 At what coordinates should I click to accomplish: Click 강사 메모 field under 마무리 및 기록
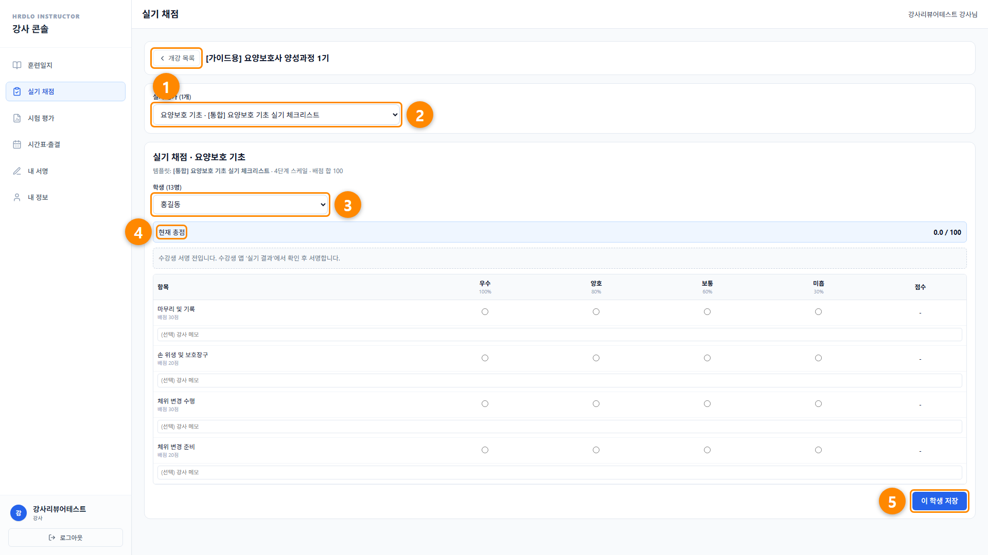click(559, 335)
